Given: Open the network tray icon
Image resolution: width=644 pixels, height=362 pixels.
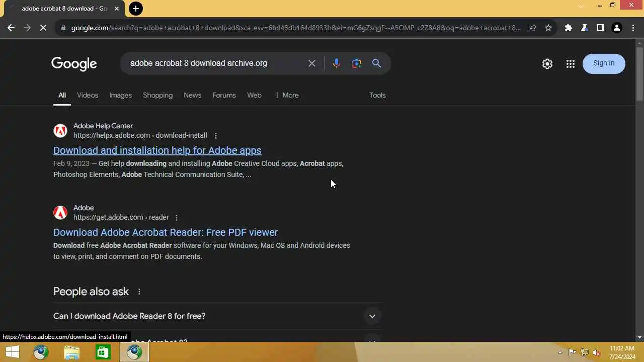Looking at the screenshot, I should [585, 352].
